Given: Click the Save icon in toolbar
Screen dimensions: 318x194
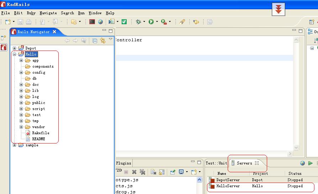Looking at the screenshot, I should [x=20, y=22].
